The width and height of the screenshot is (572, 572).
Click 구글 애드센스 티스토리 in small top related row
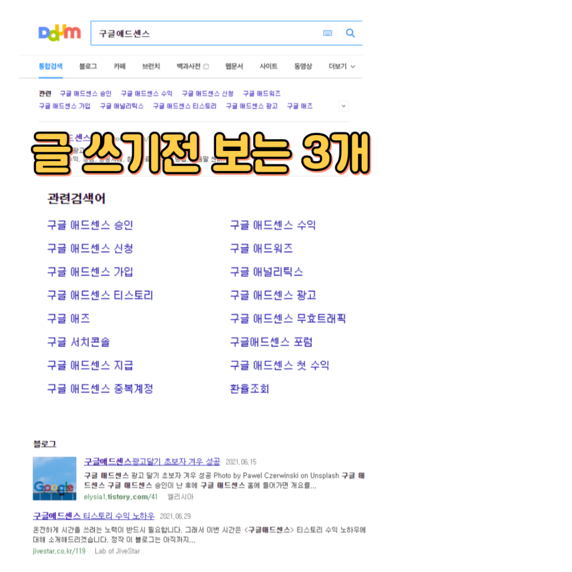(x=184, y=106)
